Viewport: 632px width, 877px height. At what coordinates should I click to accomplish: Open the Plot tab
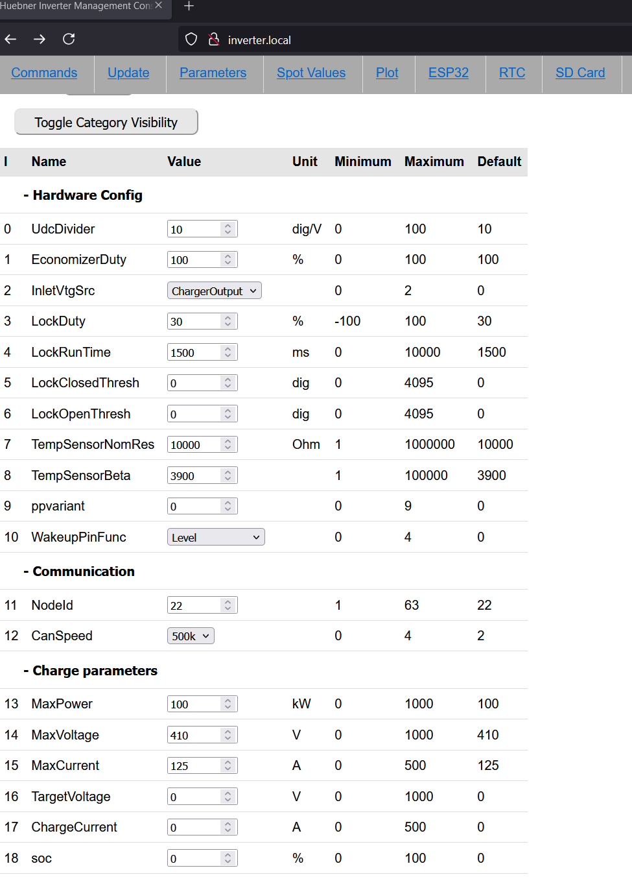click(387, 73)
